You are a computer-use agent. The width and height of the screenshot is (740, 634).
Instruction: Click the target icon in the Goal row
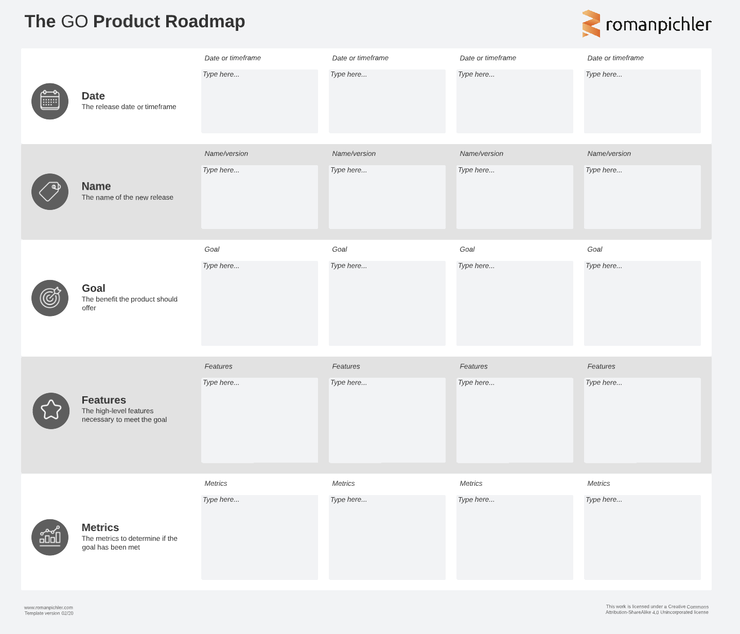50,298
